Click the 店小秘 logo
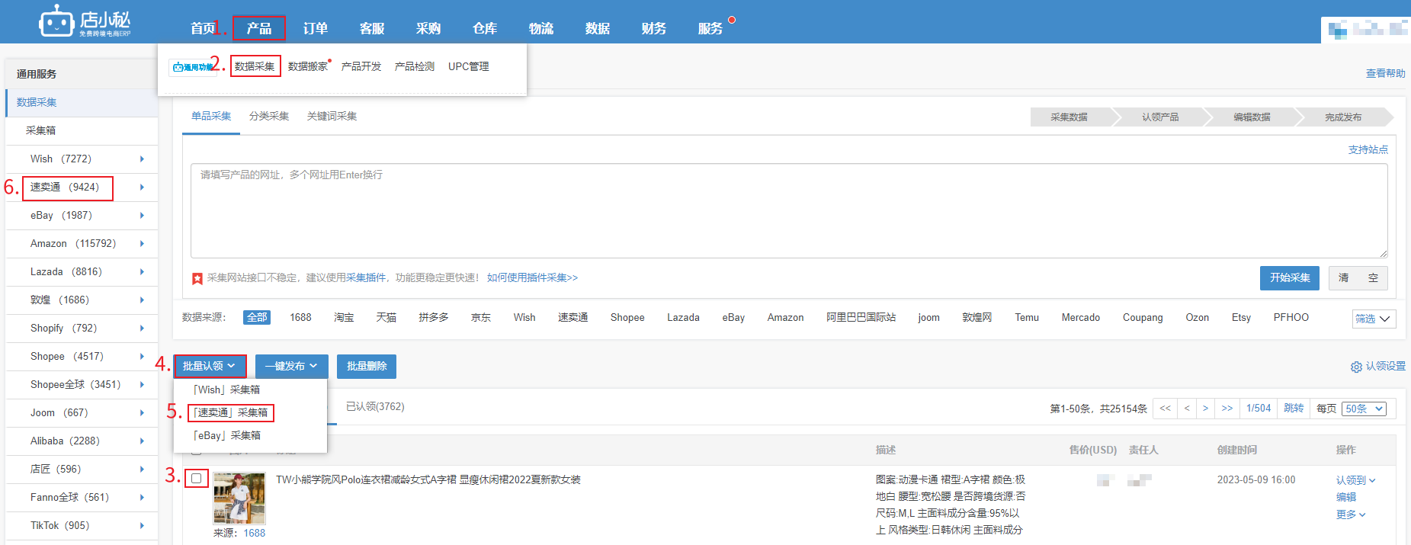This screenshot has height=545, width=1411. click(x=85, y=21)
